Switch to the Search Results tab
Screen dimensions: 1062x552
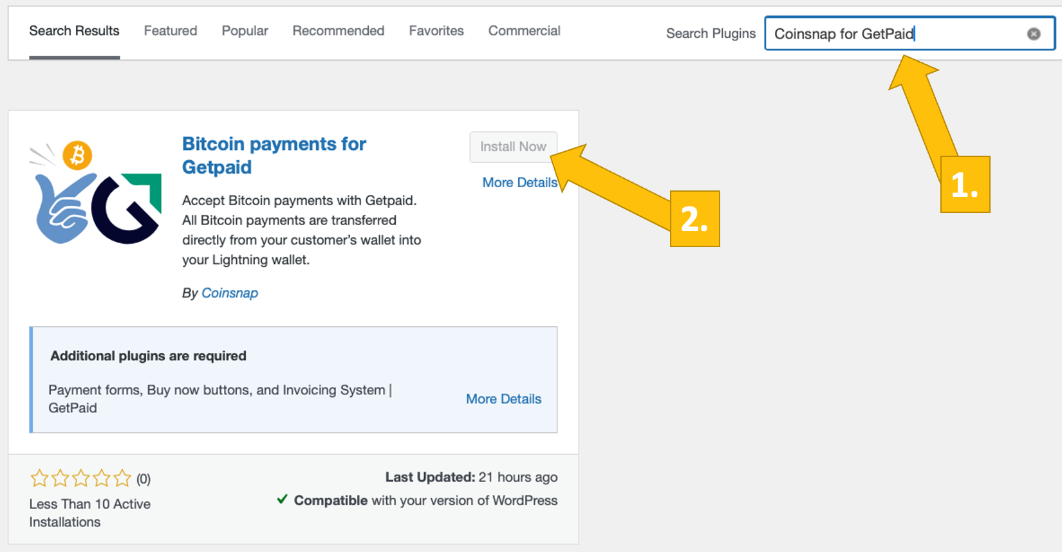click(x=74, y=31)
